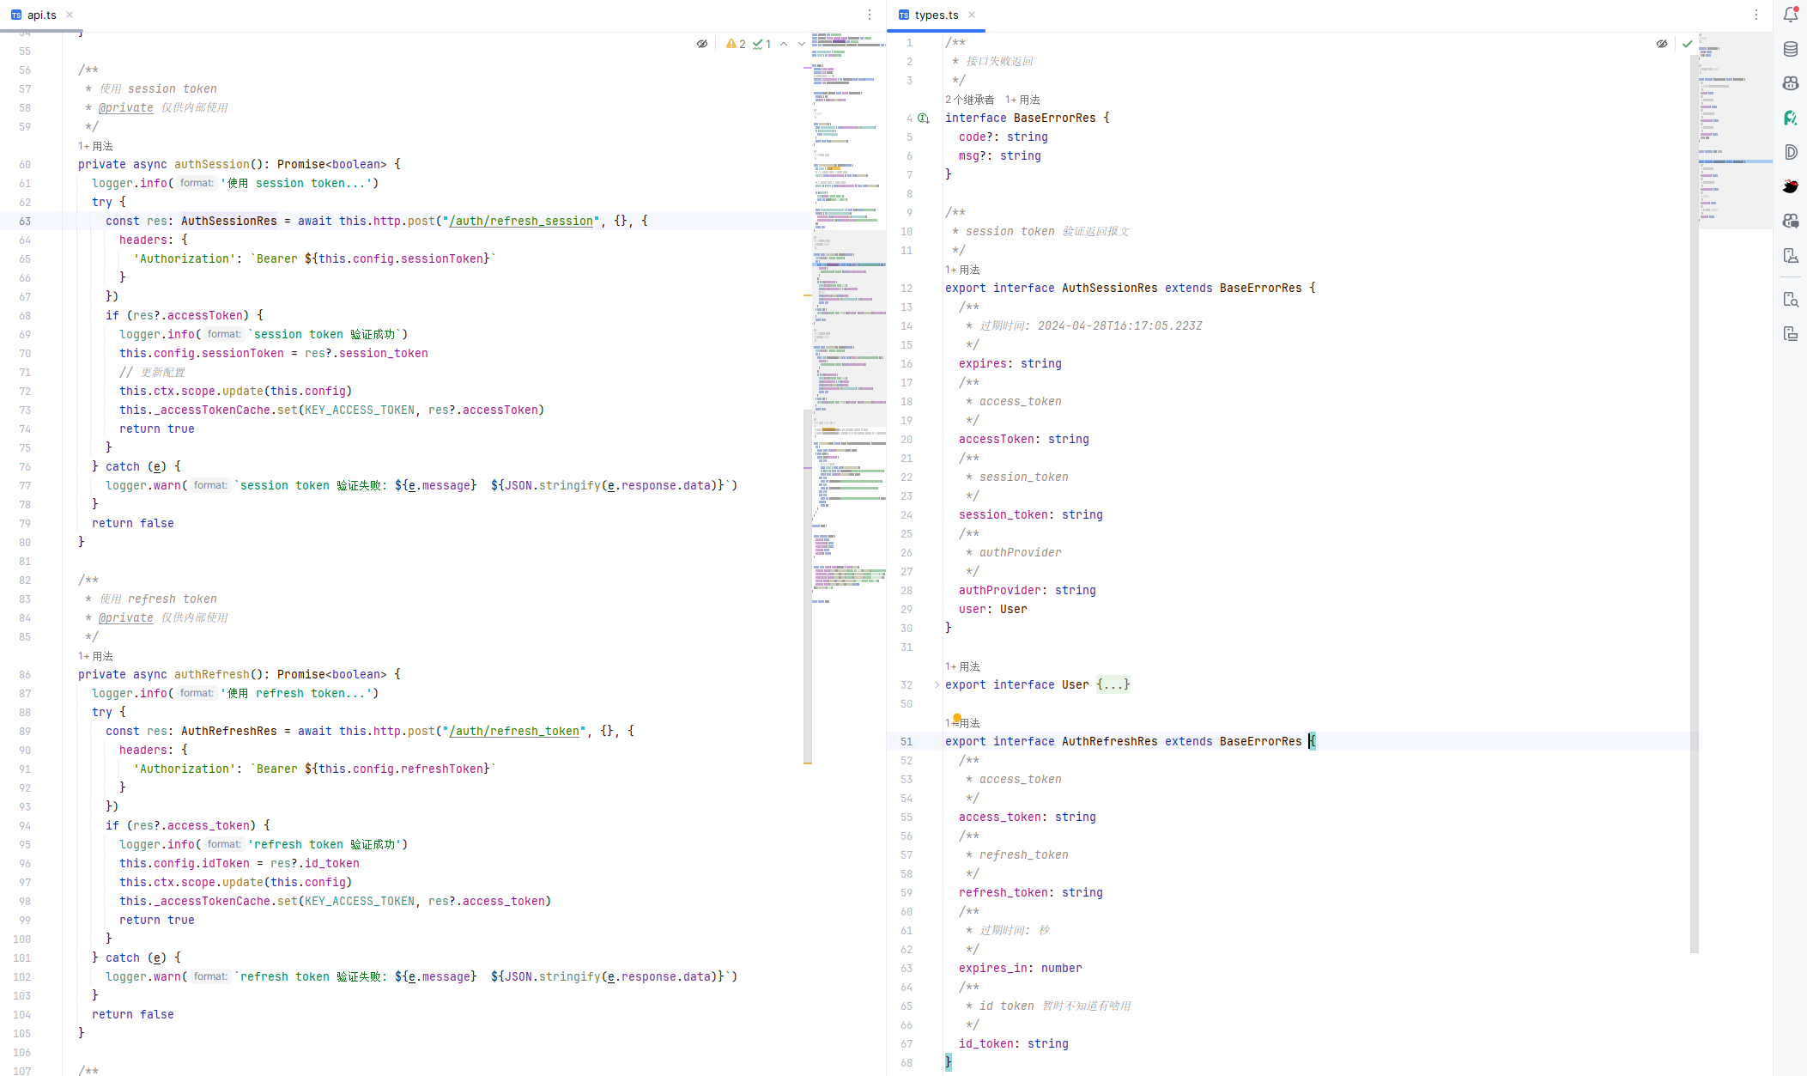This screenshot has width=1807, height=1076.
Task: Click the types.ts vertical scrollbar thumb
Action: 1694,503
